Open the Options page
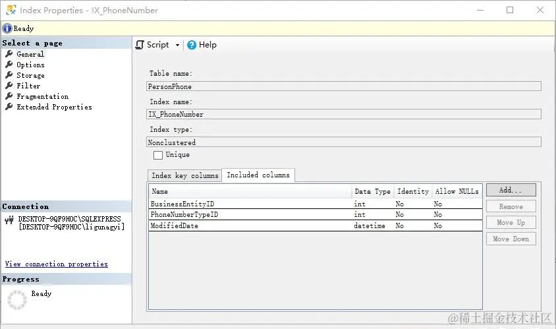Image resolution: width=556 pixels, height=329 pixels. pos(30,65)
